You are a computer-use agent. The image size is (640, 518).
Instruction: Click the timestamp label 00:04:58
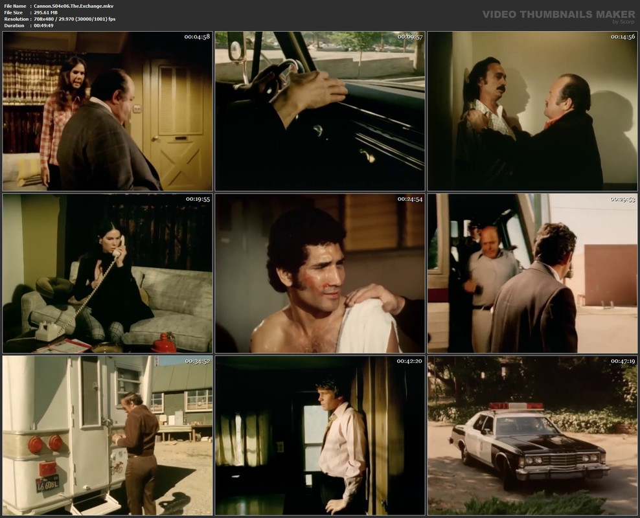[x=197, y=37]
